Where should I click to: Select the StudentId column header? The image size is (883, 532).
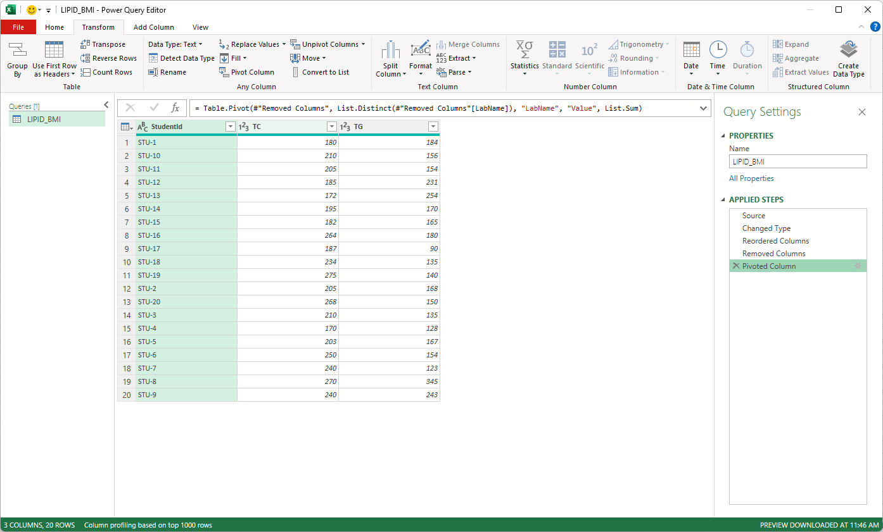186,127
